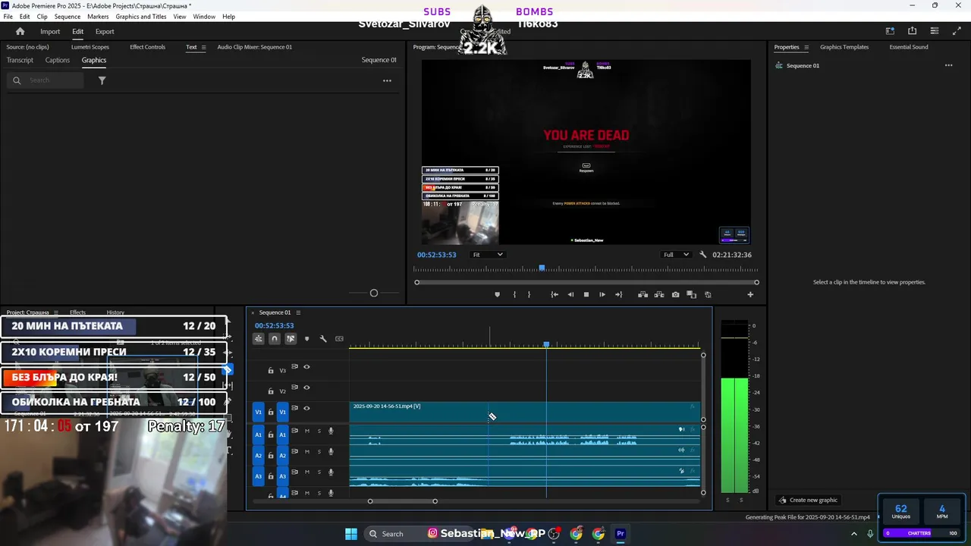Screen dimensions: 971x546
Task: Click the Text panel search field
Action: click(x=47, y=80)
